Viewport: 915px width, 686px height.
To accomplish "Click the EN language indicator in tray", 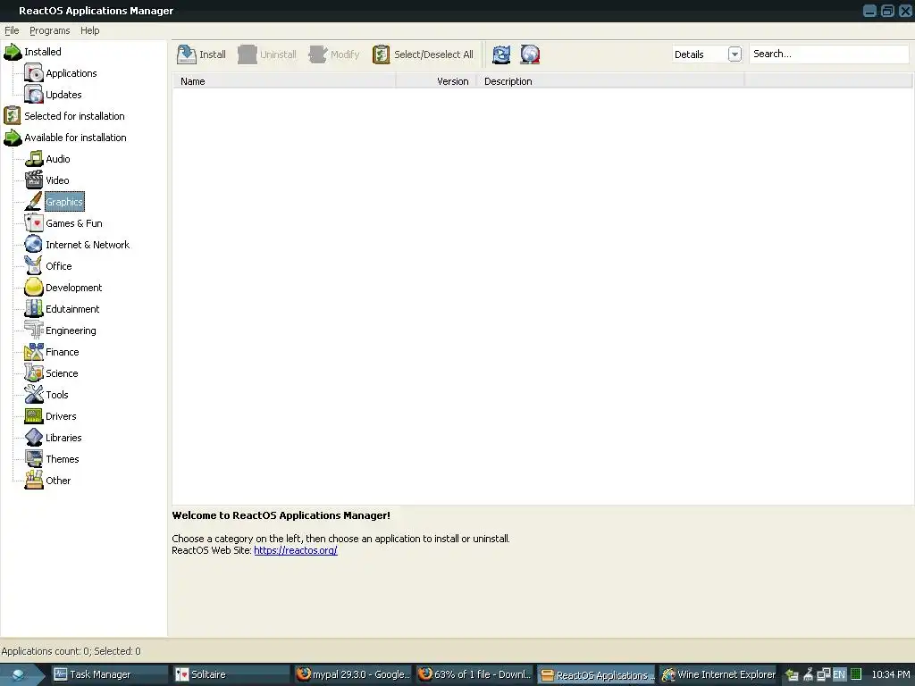I will click(838, 674).
